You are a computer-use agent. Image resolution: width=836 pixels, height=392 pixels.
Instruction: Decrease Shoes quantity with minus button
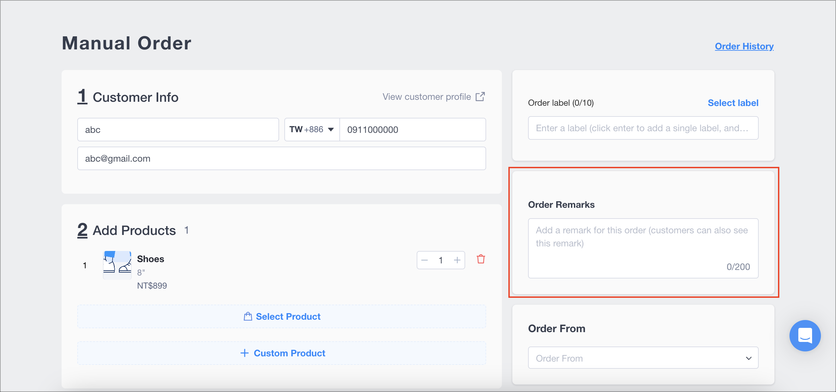click(x=425, y=260)
